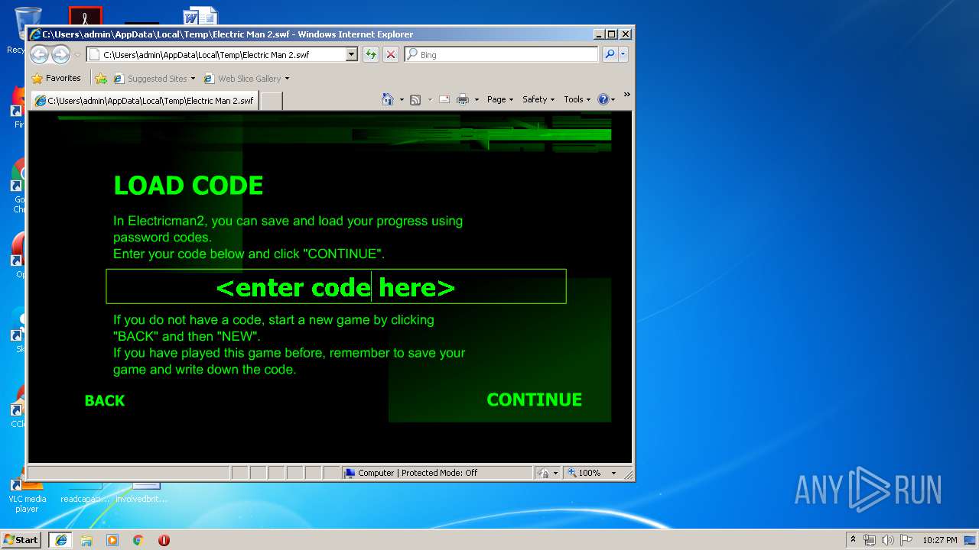
Task: Click the Print icon
Action: coord(463,99)
